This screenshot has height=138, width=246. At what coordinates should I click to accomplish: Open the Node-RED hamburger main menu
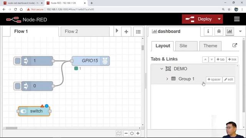click(x=237, y=19)
